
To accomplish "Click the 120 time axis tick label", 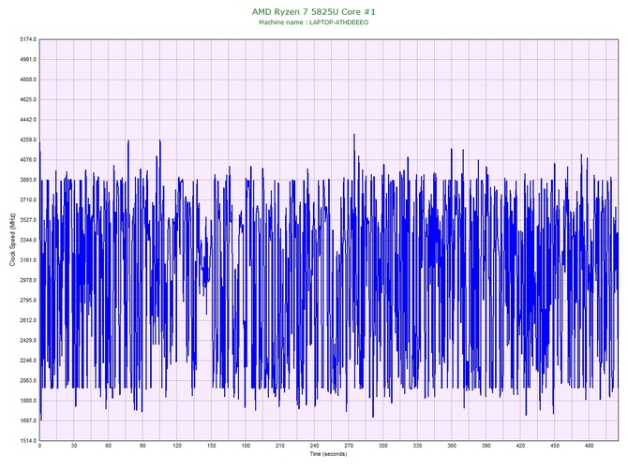I will tap(177, 446).
